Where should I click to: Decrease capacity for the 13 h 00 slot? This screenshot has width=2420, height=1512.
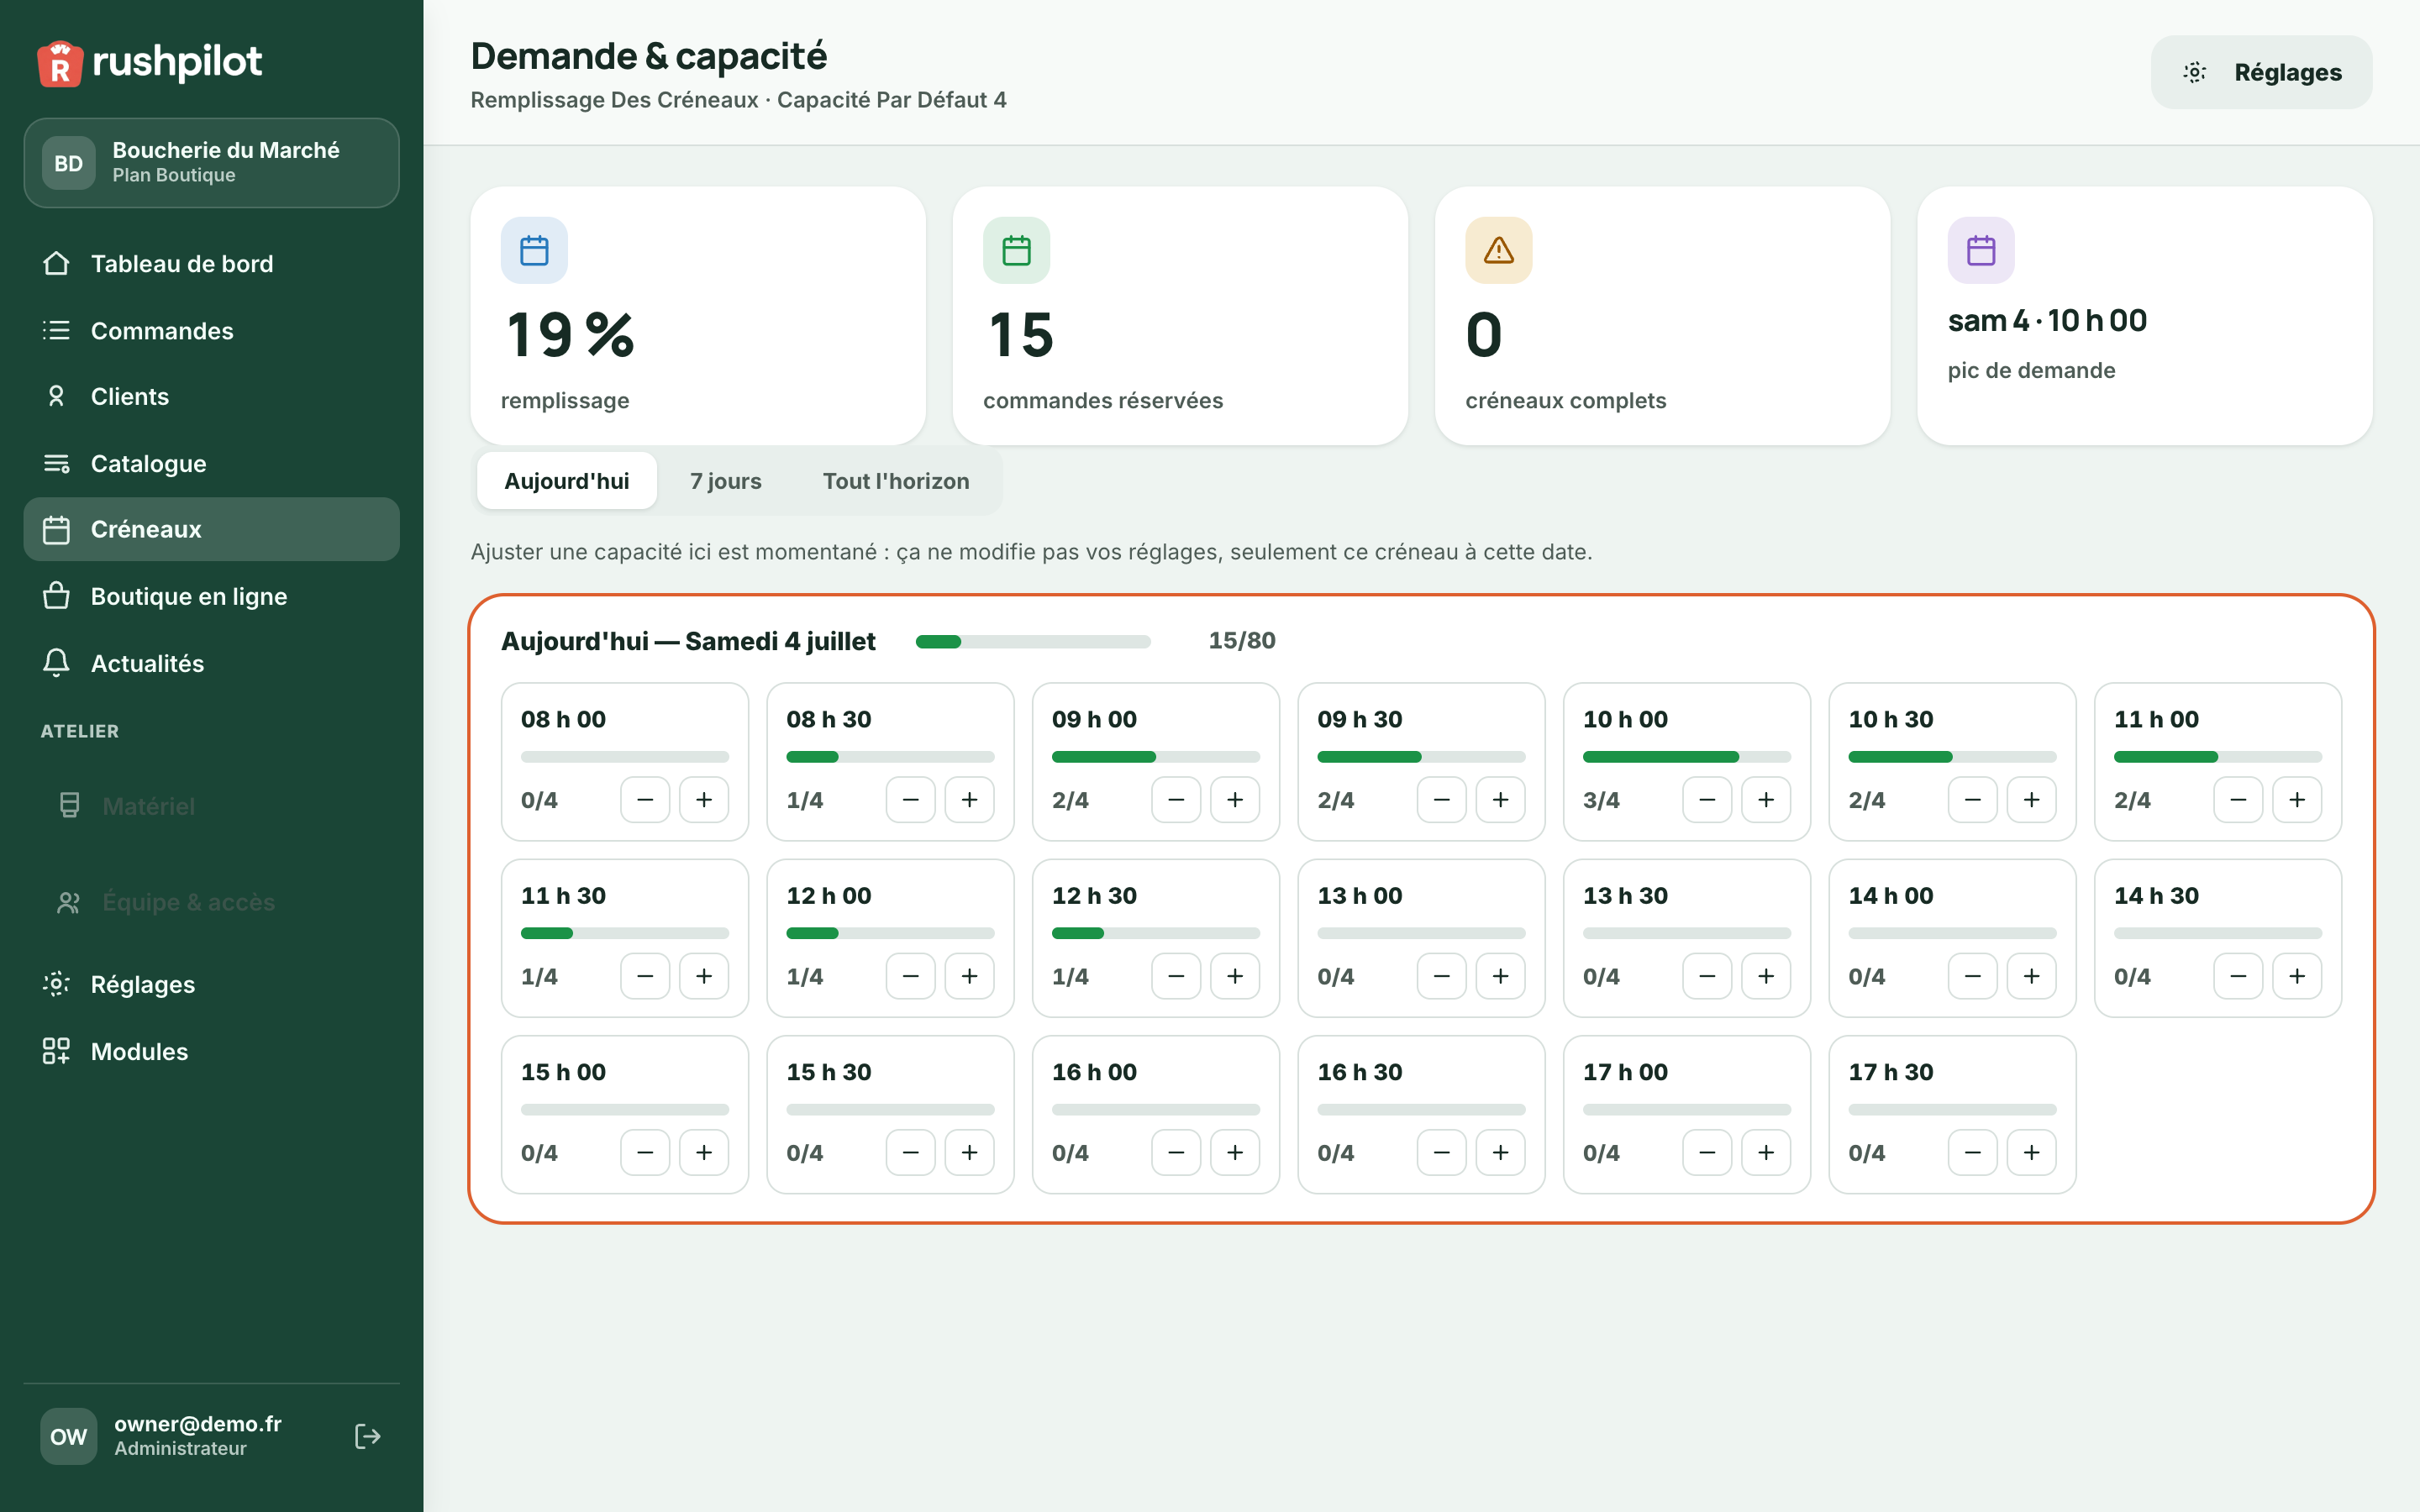pos(1441,976)
